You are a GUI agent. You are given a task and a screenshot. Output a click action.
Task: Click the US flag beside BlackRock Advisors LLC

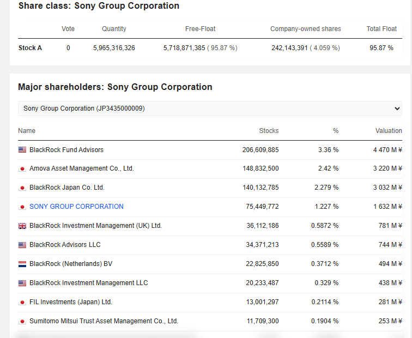tap(22, 245)
